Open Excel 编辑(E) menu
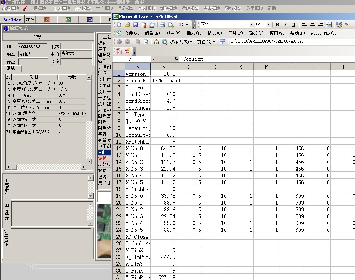 [x=152, y=33]
